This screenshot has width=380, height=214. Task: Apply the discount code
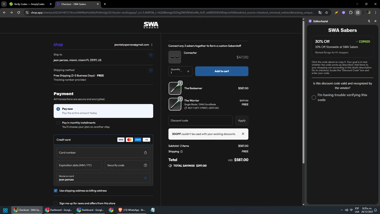(x=242, y=121)
